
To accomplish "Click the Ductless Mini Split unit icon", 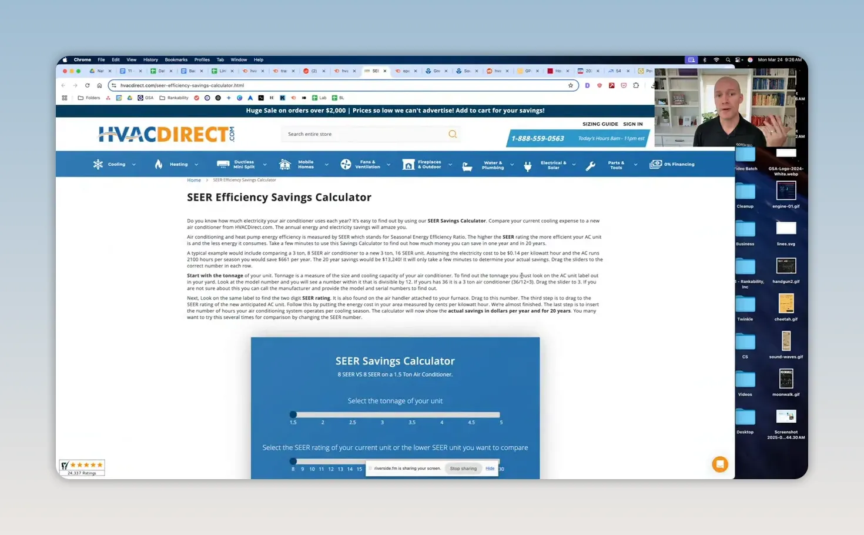I will [x=223, y=165].
